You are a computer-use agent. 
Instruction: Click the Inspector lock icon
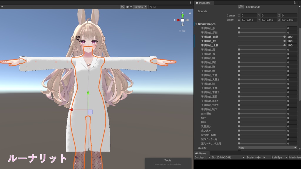295,3
